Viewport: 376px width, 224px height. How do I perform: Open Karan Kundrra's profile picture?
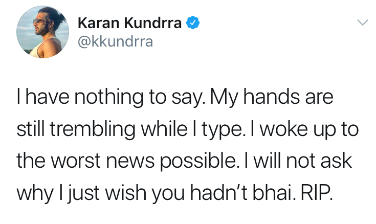(42, 32)
